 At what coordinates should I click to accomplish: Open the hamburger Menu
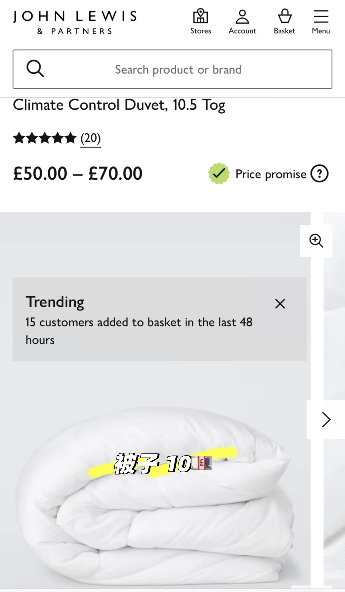coord(321,22)
